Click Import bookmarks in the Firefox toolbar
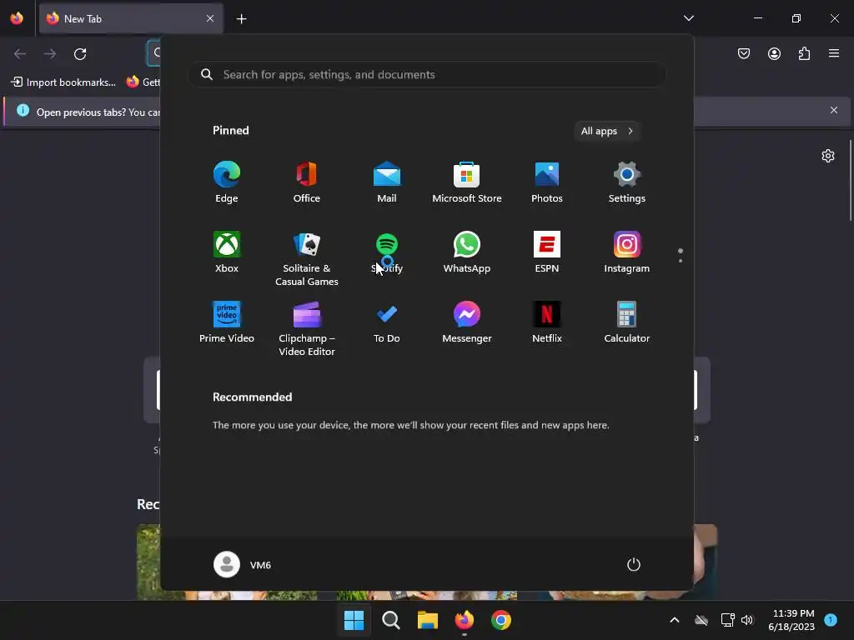This screenshot has height=640, width=854. coord(63,82)
